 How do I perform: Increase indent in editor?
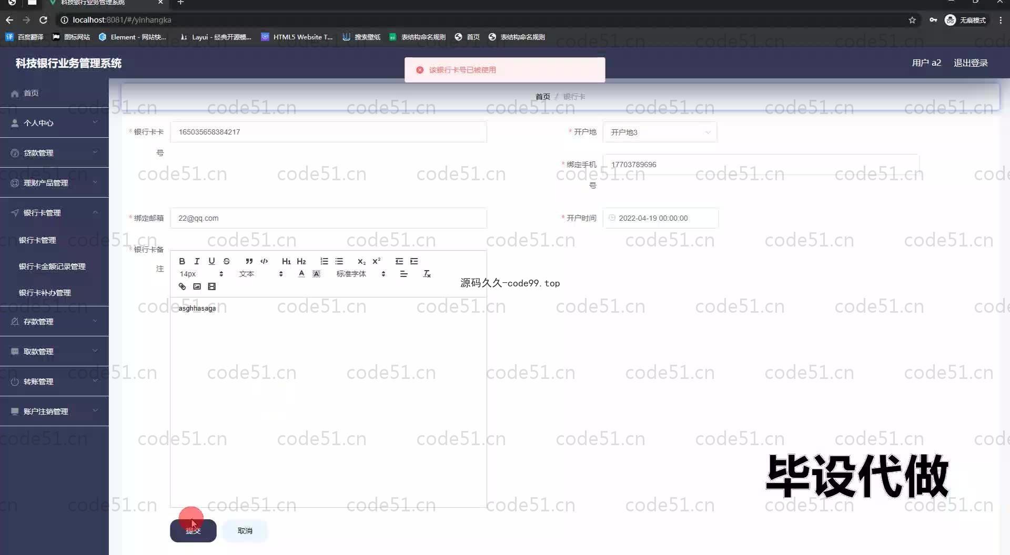pos(415,261)
